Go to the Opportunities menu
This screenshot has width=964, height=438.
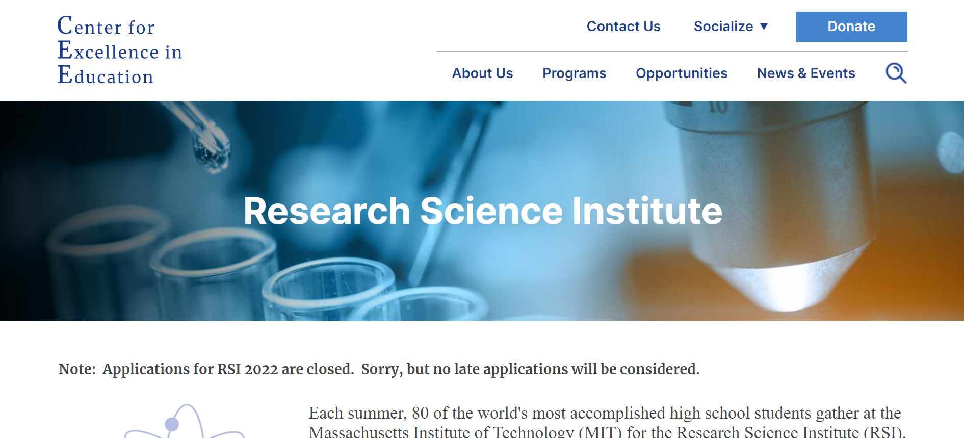click(681, 73)
